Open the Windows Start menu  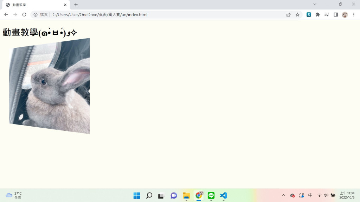coord(137,196)
